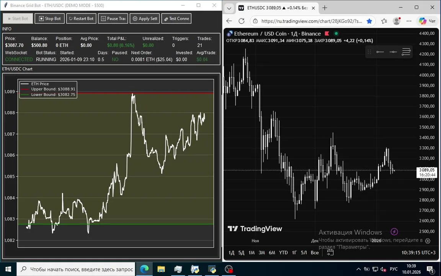Viewport: 441px width, 276px height.
Task: Click the Ethereum coin logo icon
Action: click(230, 33)
